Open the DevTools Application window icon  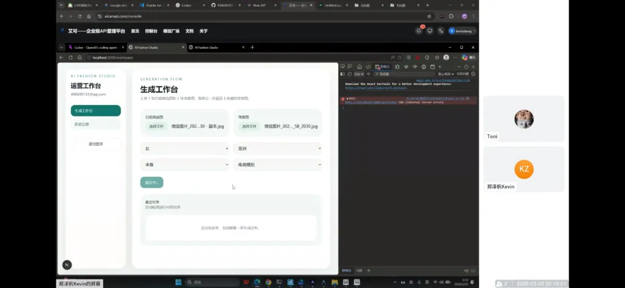click(x=432, y=67)
